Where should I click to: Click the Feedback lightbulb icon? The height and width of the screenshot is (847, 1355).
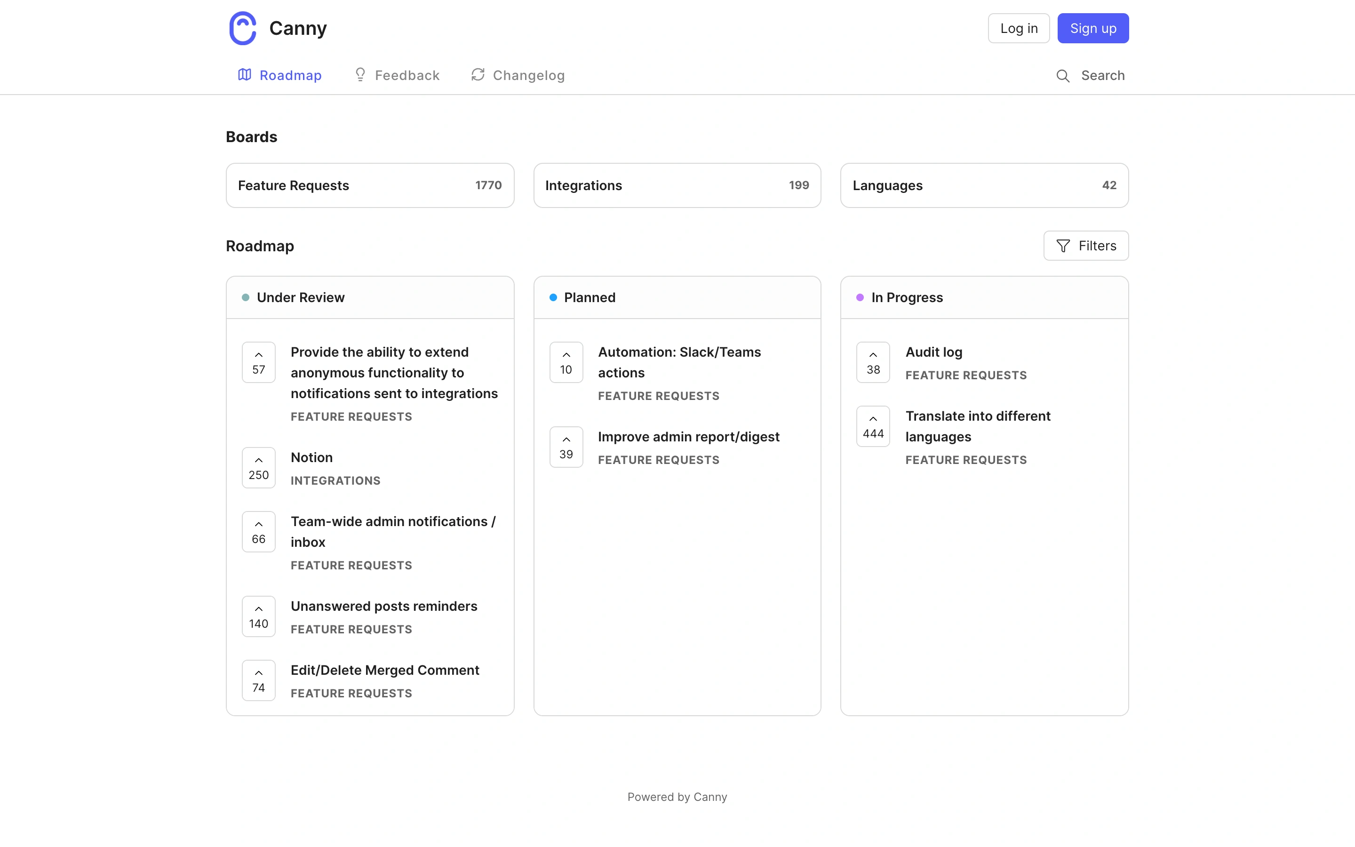(360, 74)
